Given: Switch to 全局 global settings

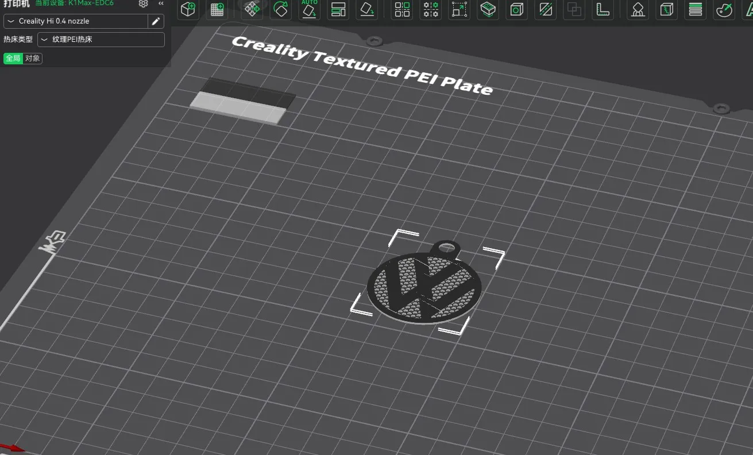Looking at the screenshot, I should (13, 59).
